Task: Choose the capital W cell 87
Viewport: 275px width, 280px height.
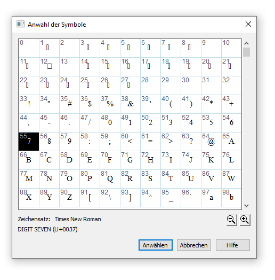Action: pos(231,179)
